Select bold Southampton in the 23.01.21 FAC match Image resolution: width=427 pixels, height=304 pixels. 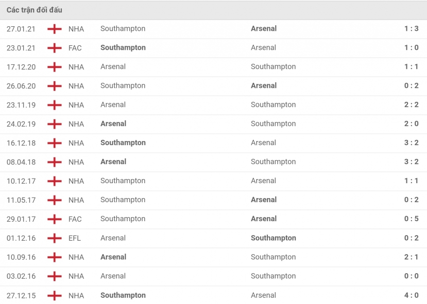[x=123, y=48]
